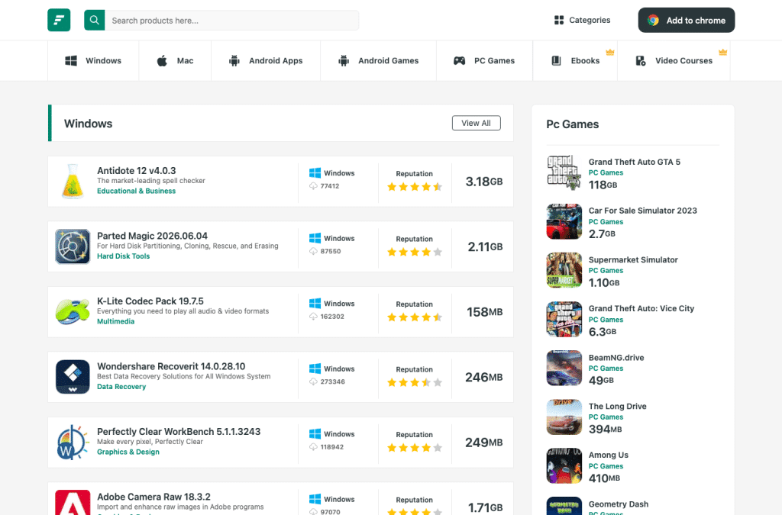This screenshot has width=782, height=515.
Task: Click the Grand Theft Auto GTA 5 thumbnail
Action: [x=564, y=173]
